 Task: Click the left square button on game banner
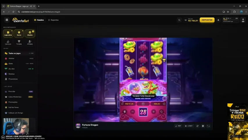(x=122, y=99)
